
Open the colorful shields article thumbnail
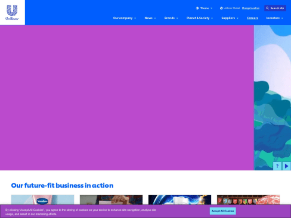pyautogui.click(x=248, y=200)
